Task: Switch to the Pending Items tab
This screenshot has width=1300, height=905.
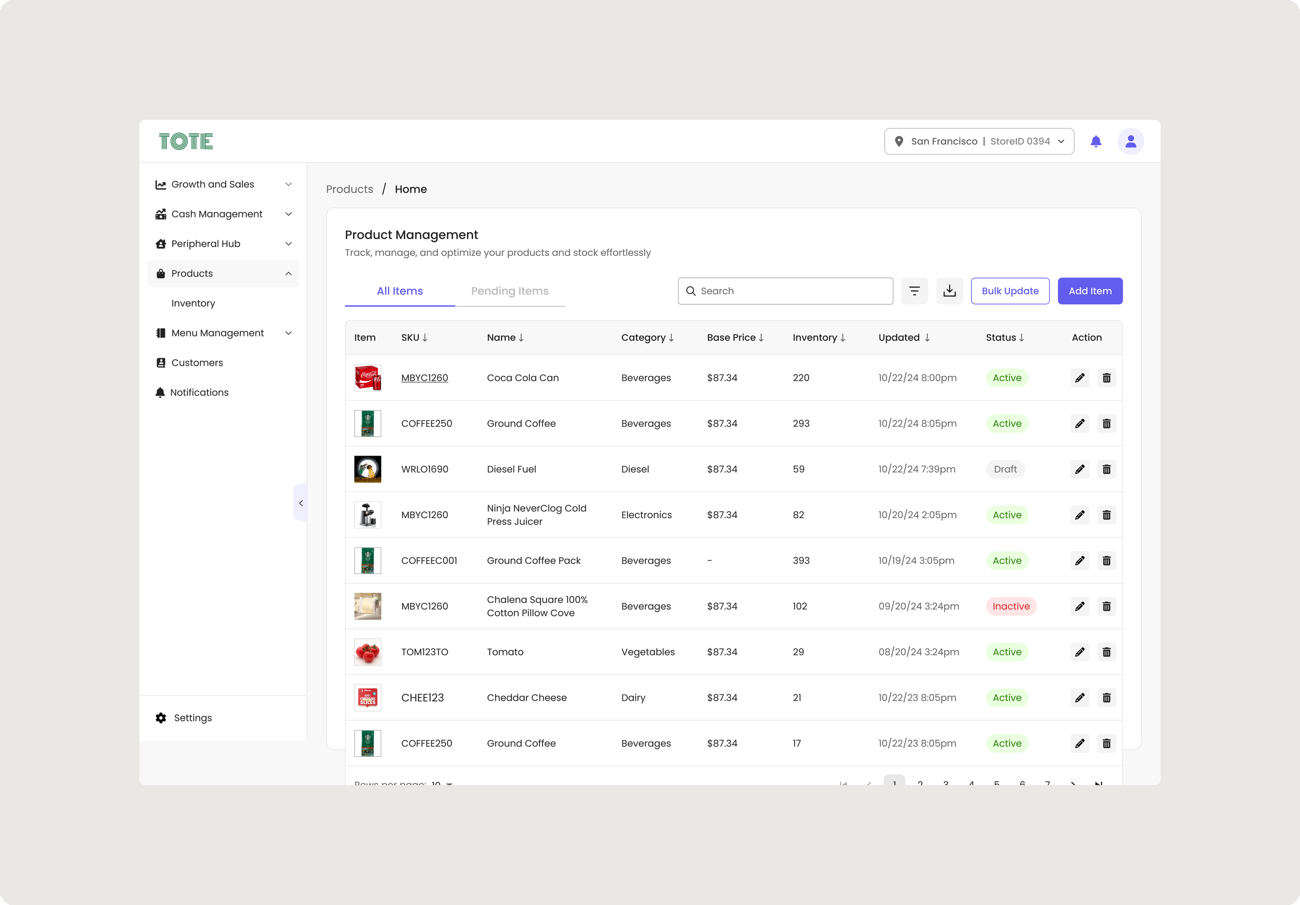Action: pos(509,291)
